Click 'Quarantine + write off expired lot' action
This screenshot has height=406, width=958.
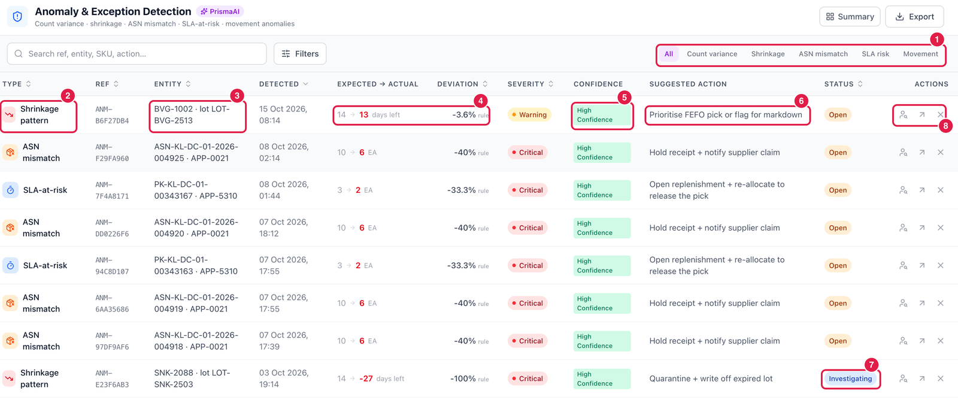pos(711,379)
